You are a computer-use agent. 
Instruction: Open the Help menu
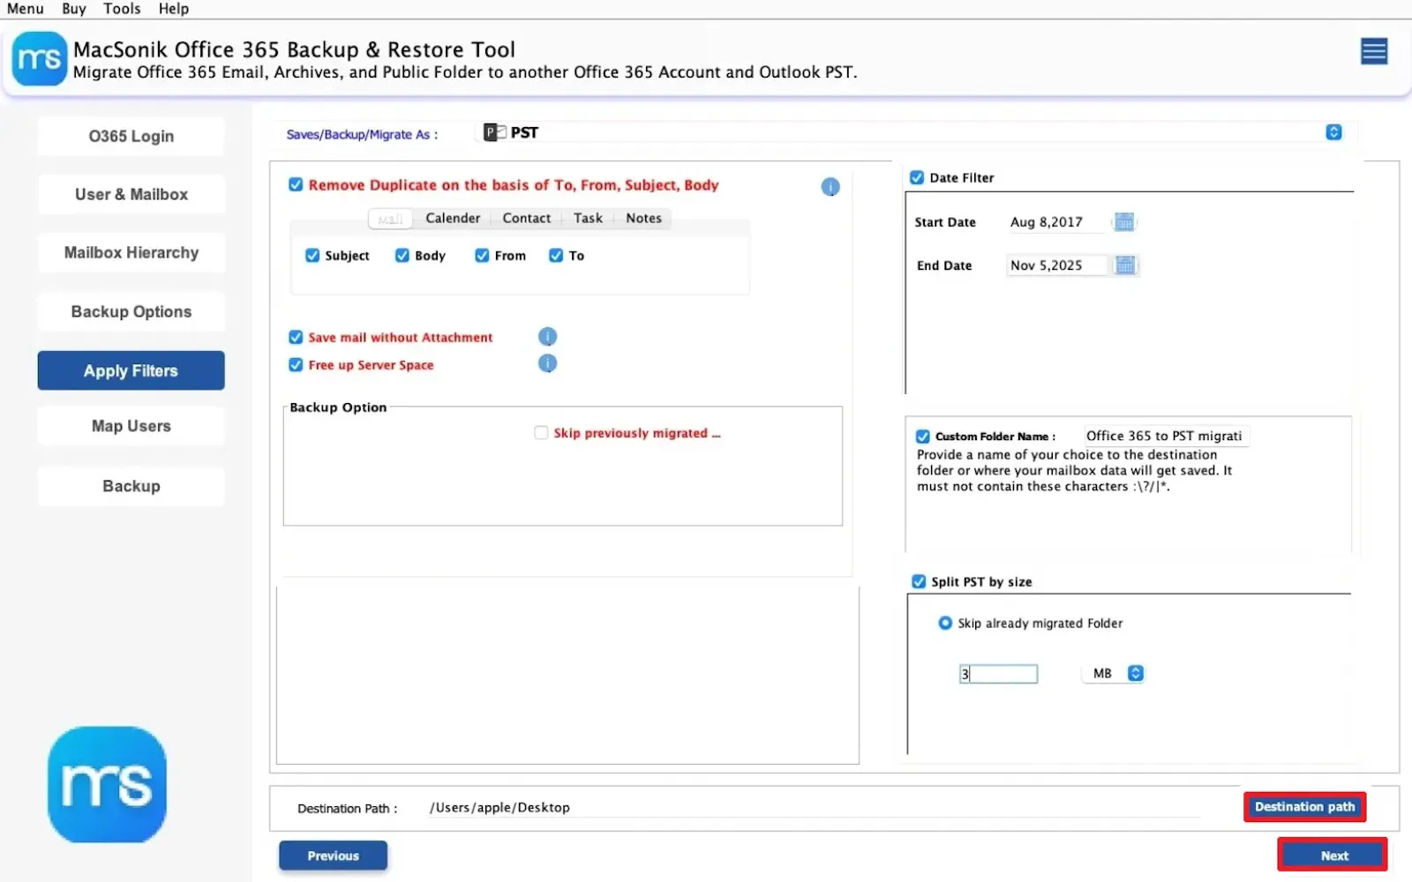point(174,9)
